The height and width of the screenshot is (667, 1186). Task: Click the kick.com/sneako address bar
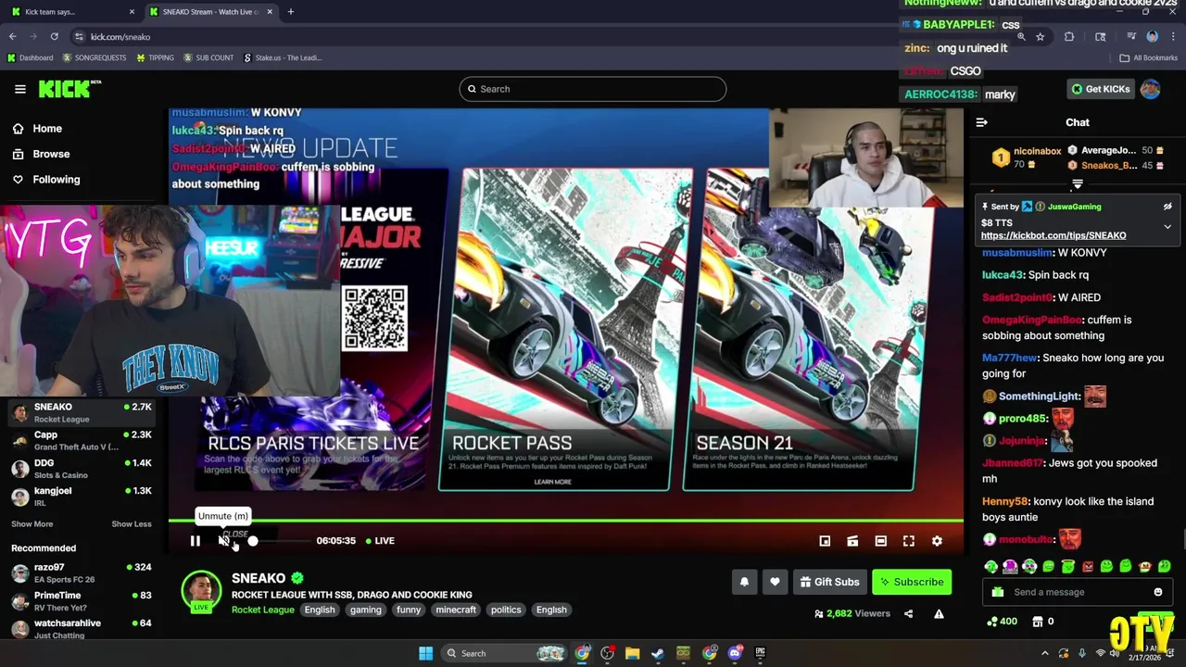coord(120,37)
